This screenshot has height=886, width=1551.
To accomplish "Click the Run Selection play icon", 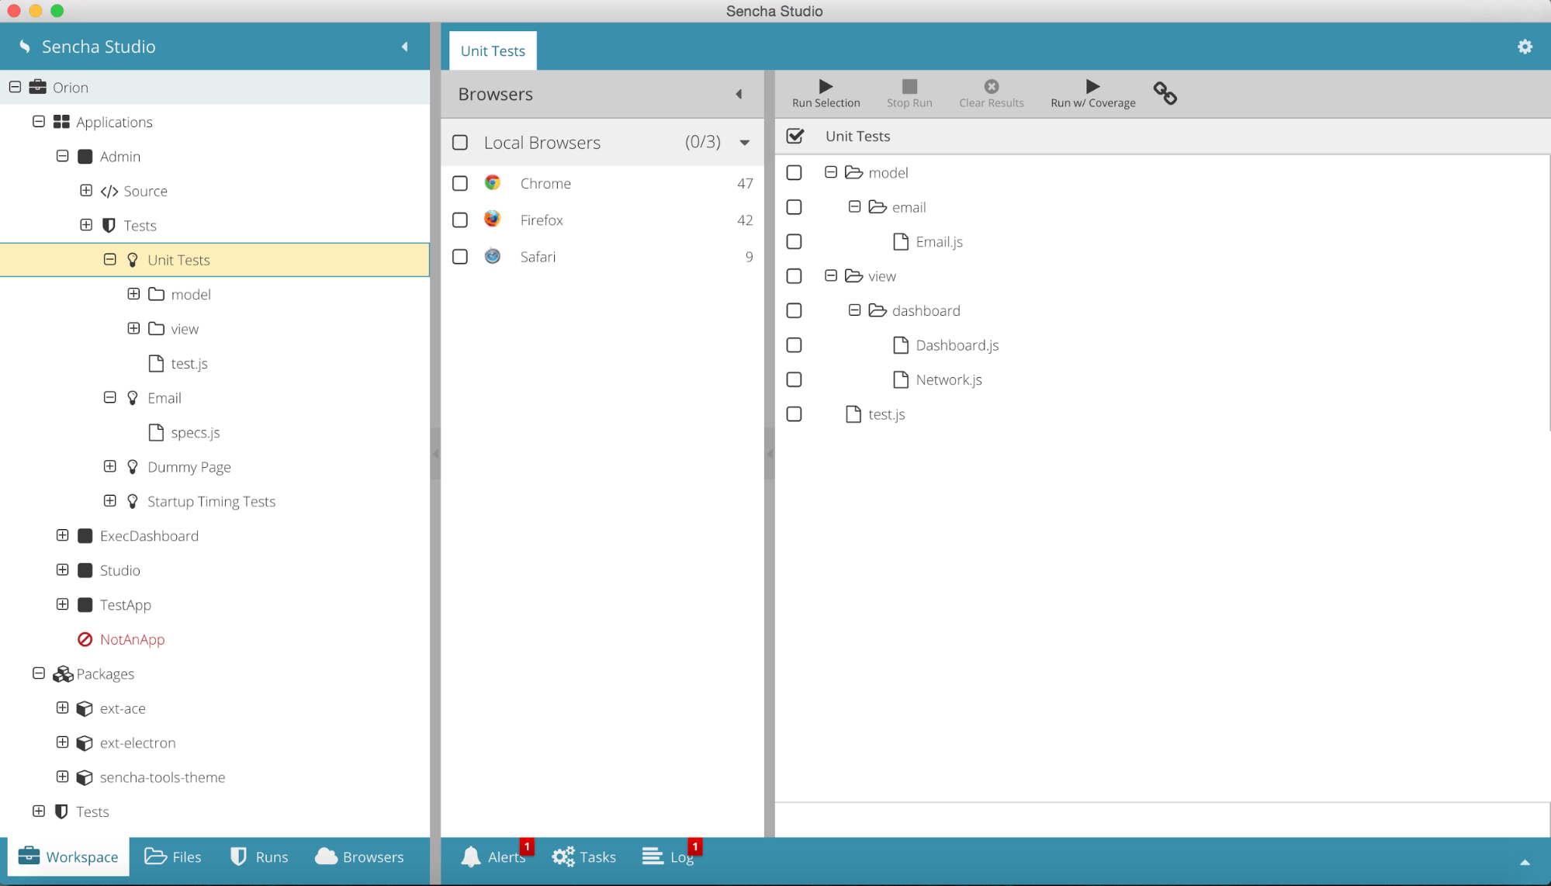I will coord(826,86).
